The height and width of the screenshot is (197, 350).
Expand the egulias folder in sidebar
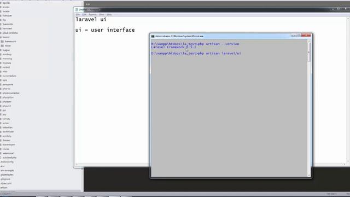6,3
